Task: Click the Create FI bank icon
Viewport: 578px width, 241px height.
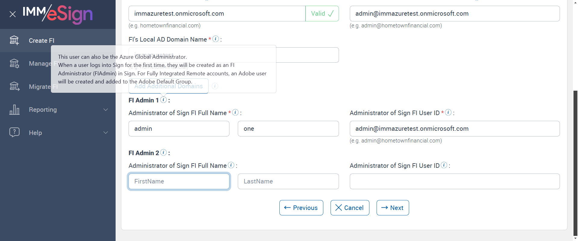Action: tap(14, 40)
